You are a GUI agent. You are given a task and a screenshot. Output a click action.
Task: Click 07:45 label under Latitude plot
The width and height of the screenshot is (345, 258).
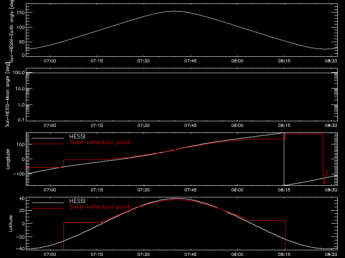(190, 255)
